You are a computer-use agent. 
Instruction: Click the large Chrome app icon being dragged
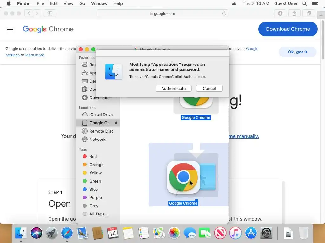point(183,177)
